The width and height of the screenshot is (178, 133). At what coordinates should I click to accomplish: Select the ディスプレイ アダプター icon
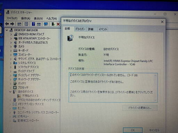pos(15,75)
